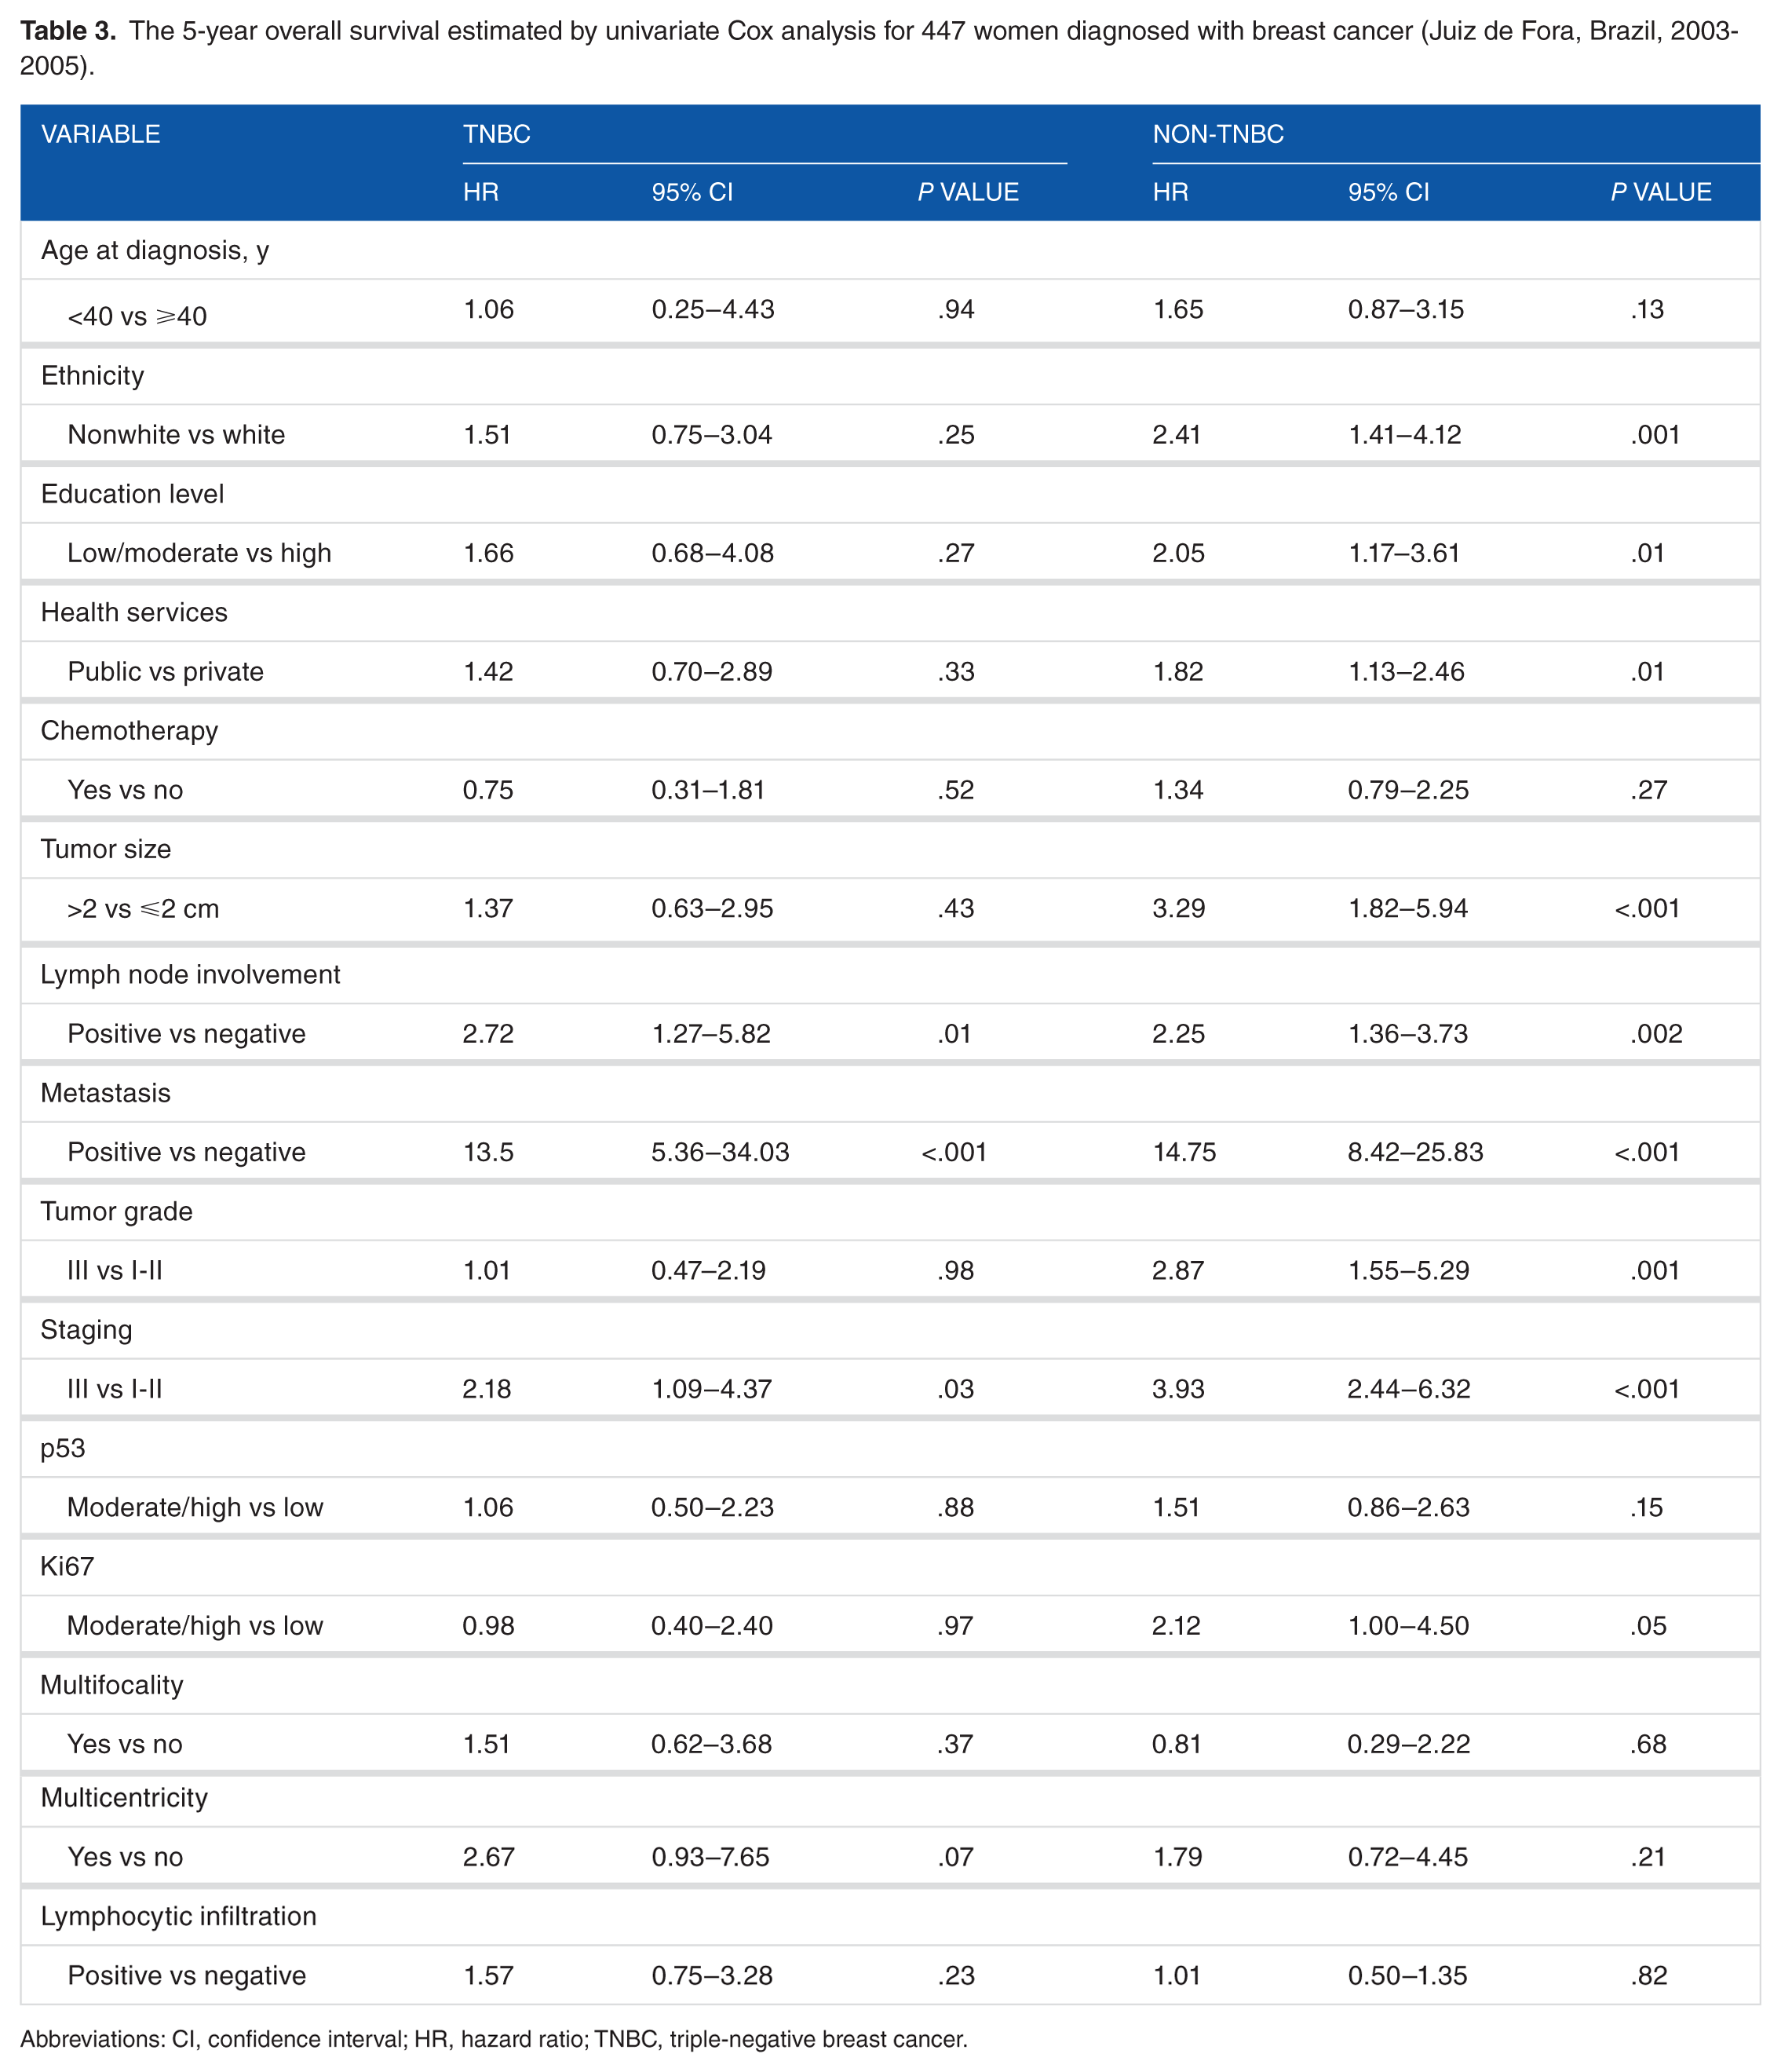Select the TNBC group header

tap(496, 134)
